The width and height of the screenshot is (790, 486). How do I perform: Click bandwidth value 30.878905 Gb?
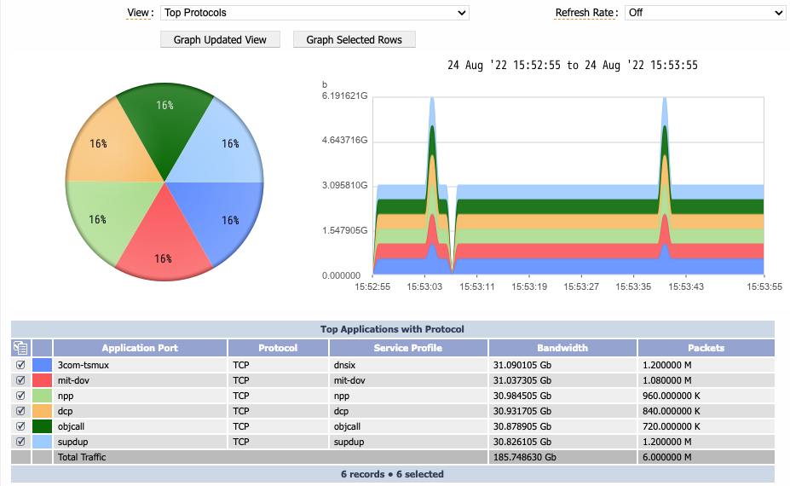point(522,426)
